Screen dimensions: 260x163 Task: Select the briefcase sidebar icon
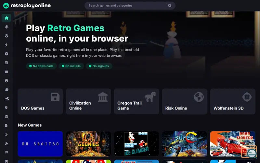point(6,72)
